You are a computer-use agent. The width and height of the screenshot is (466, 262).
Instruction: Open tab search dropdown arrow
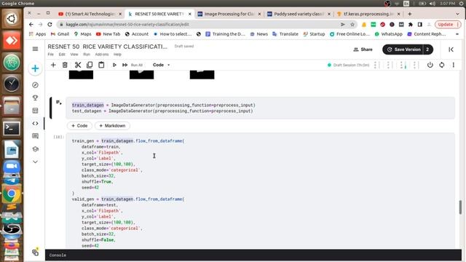point(457,14)
